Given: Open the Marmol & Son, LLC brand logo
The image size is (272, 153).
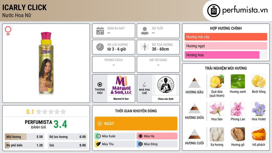Looking at the screenshot, I should (x=121, y=85).
